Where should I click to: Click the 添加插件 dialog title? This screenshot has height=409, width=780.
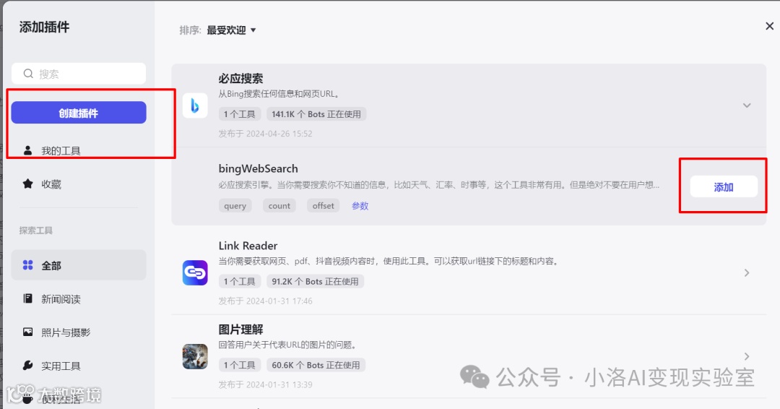click(x=44, y=27)
